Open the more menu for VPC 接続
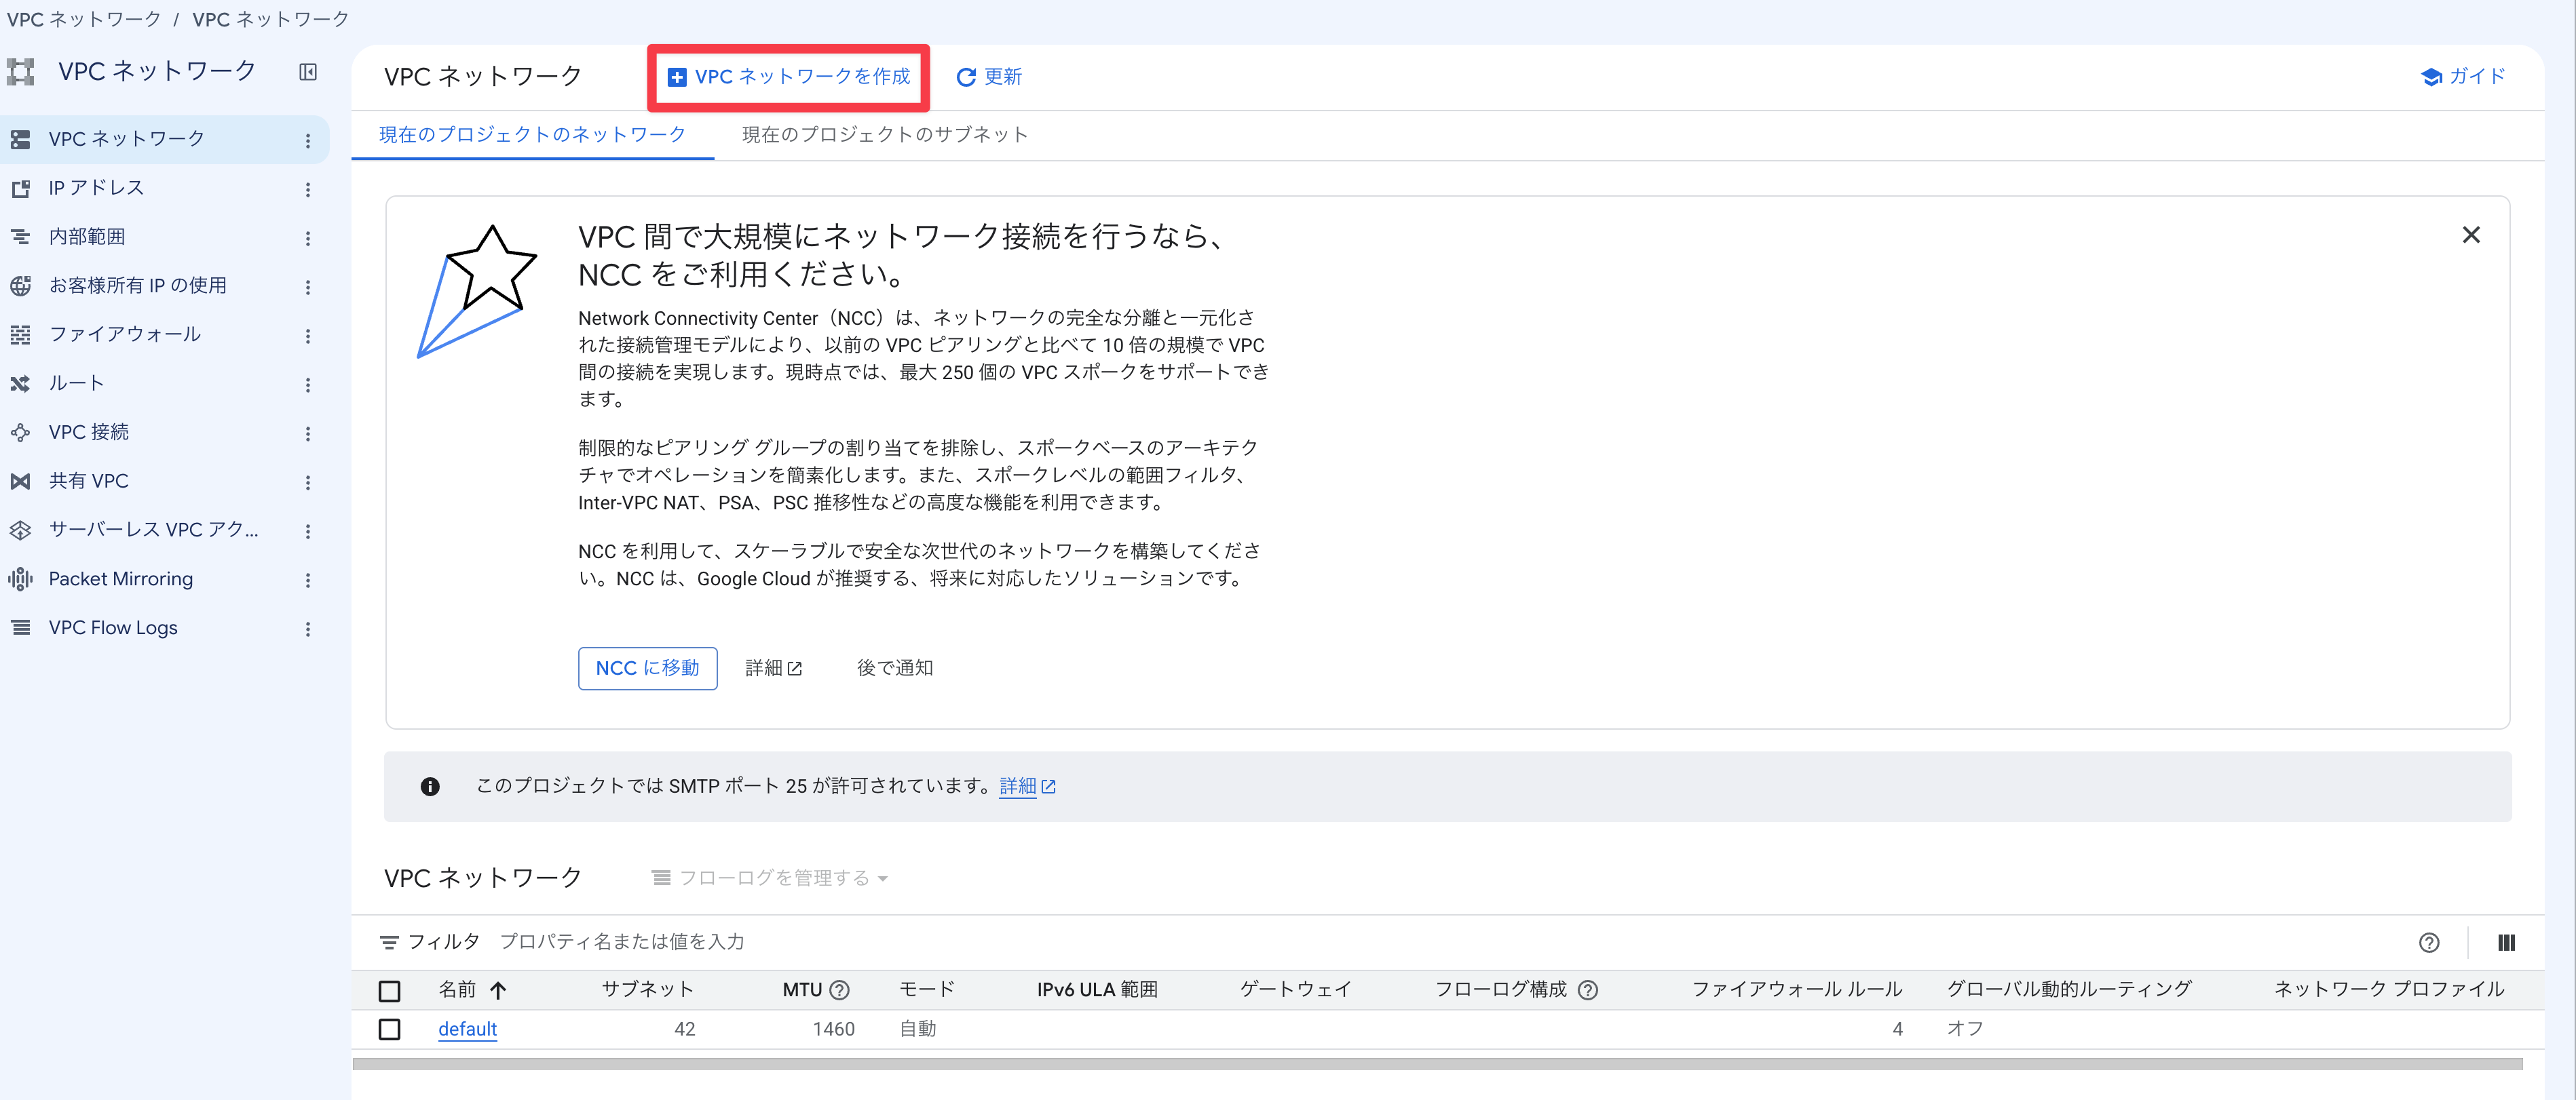2576x1100 pixels. [308, 435]
